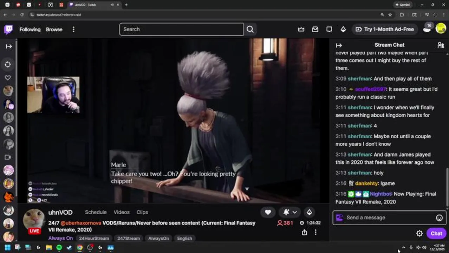Reload the page with browser refresh button
The width and height of the screenshot is (449, 253).
pyautogui.click(x=22, y=15)
